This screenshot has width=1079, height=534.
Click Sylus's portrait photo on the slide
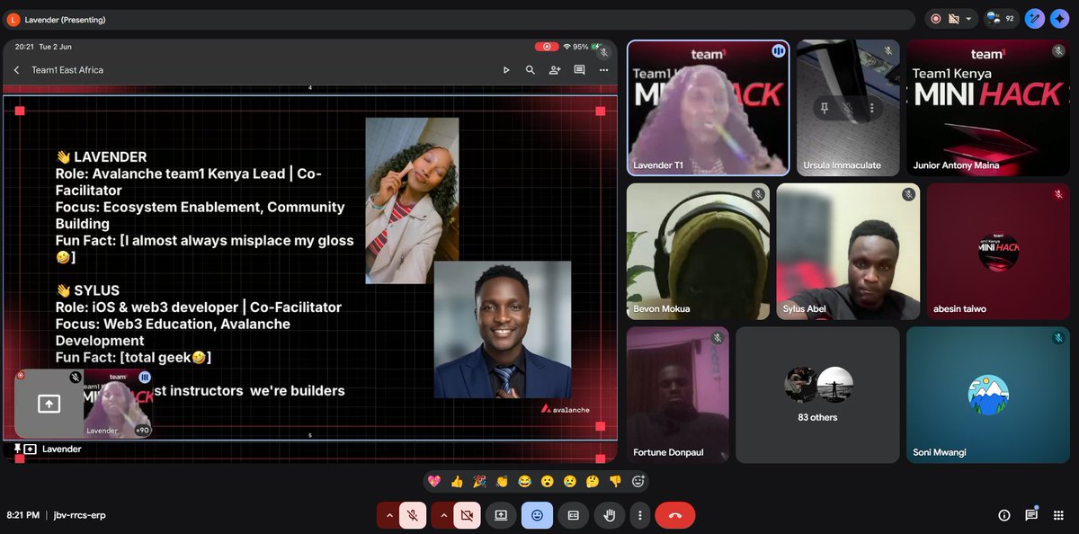tap(503, 329)
